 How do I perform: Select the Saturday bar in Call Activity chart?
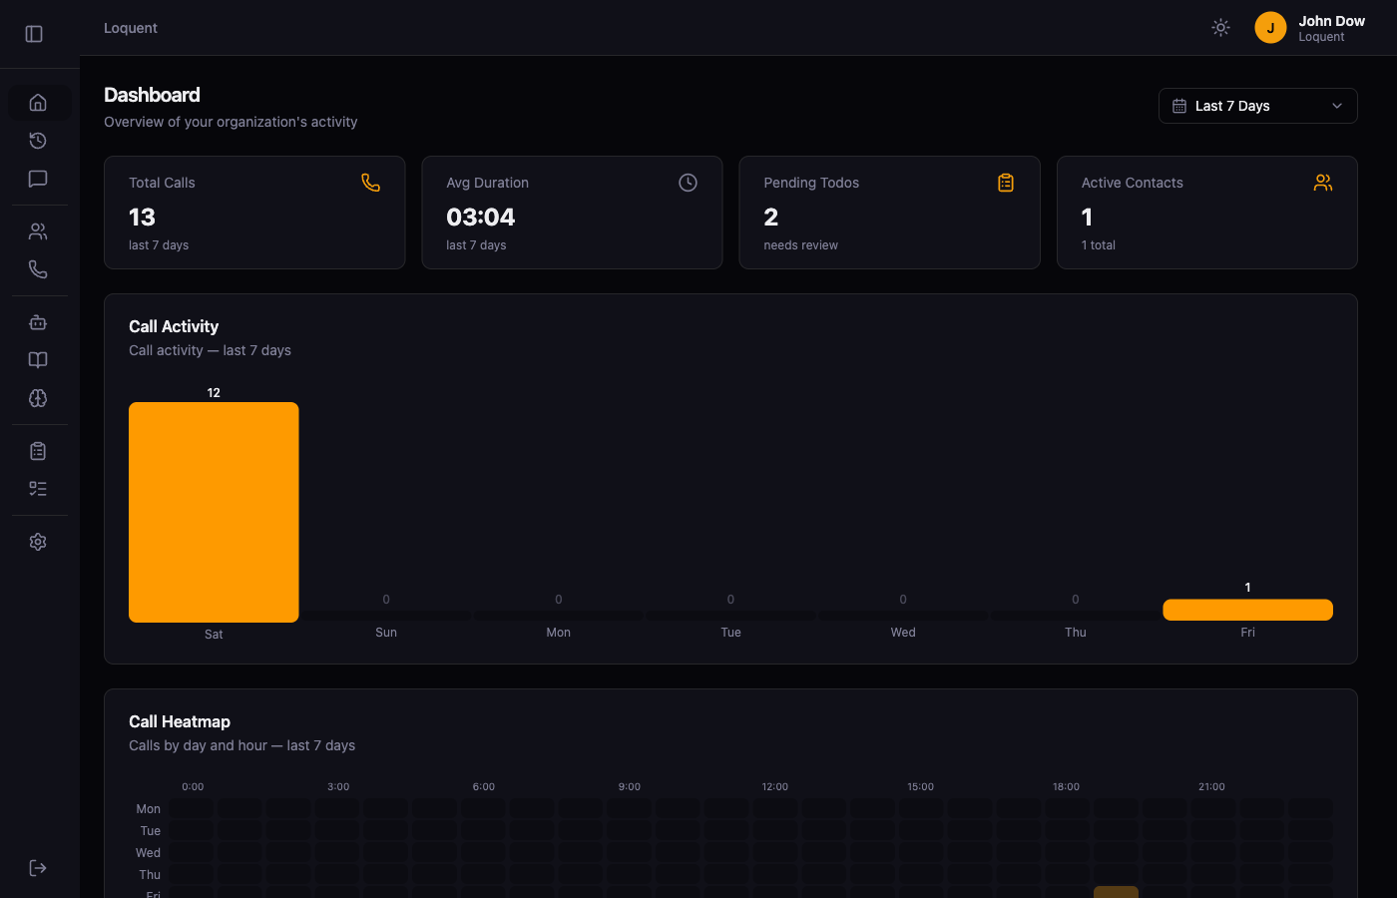click(x=213, y=511)
